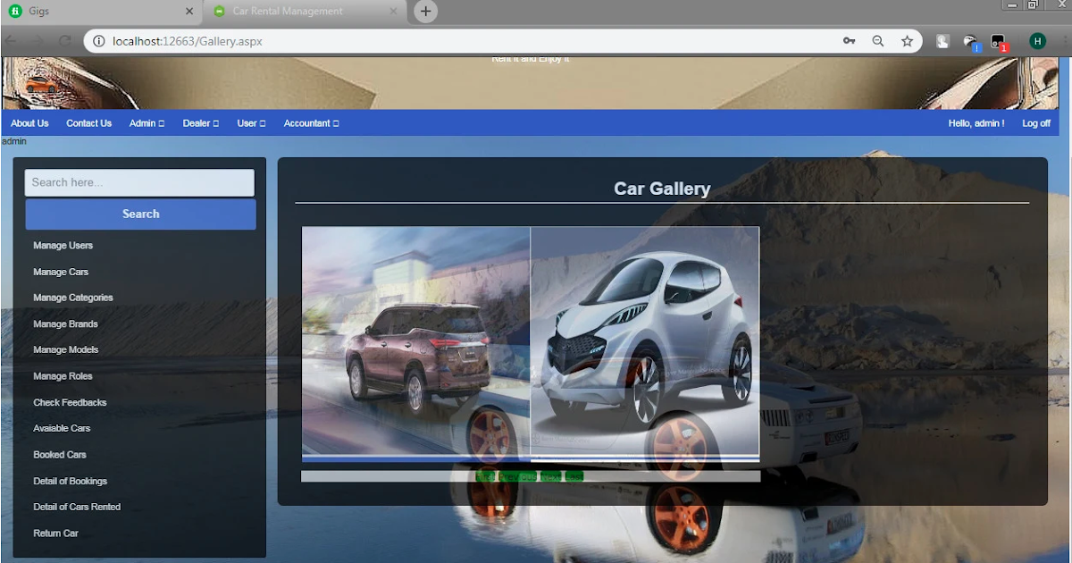Screen dimensions: 1072x563
Task: Click the browser reload icon
Action: click(63, 40)
